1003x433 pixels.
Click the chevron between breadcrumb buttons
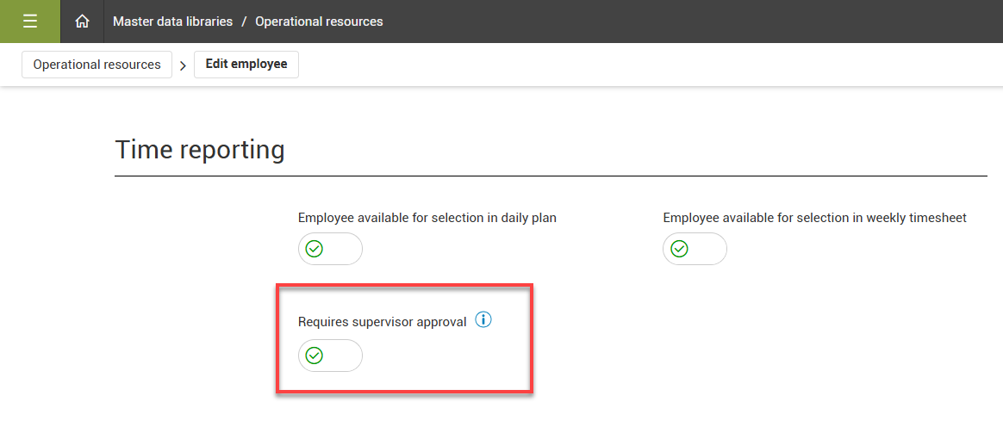183,65
